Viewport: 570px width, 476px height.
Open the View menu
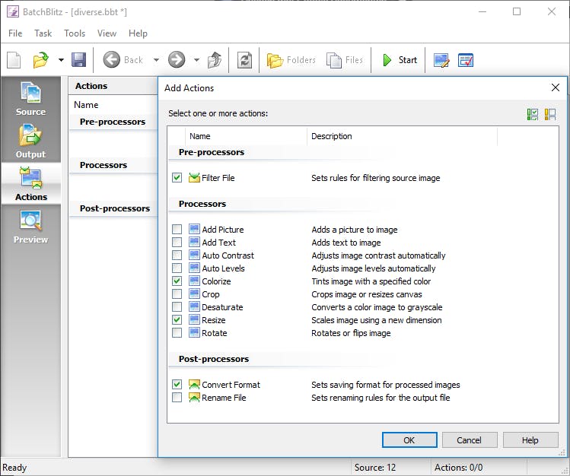[107, 33]
